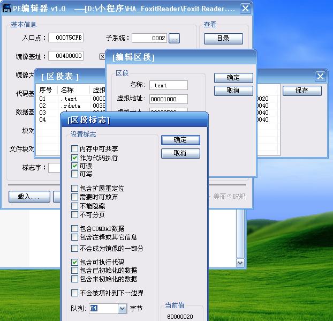Uncheck the 可读 checkbox

[74, 166]
